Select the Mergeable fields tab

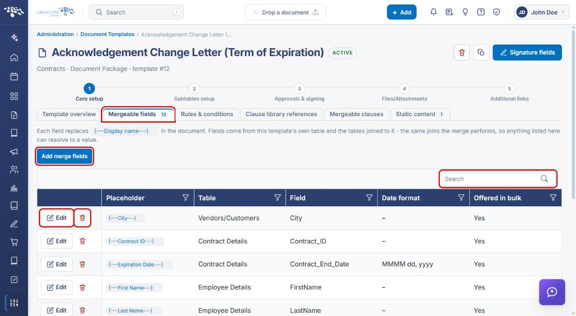pyautogui.click(x=138, y=114)
